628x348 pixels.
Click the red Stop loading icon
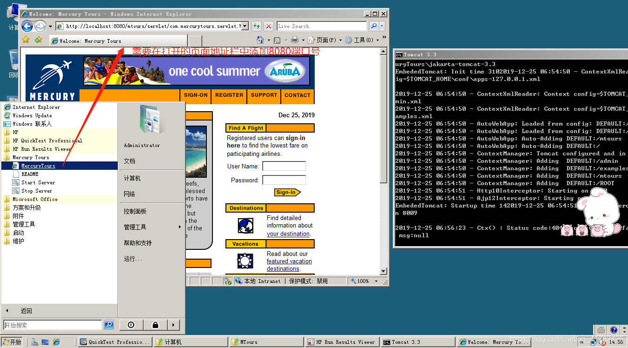(x=268, y=26)
